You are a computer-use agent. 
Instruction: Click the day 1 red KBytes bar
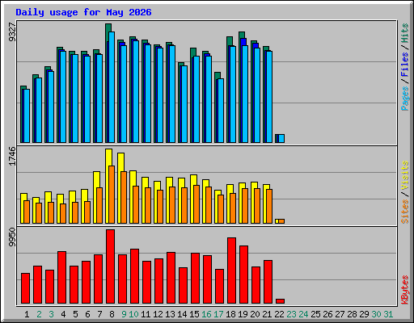pyautogui.click(x=26, y=288)
